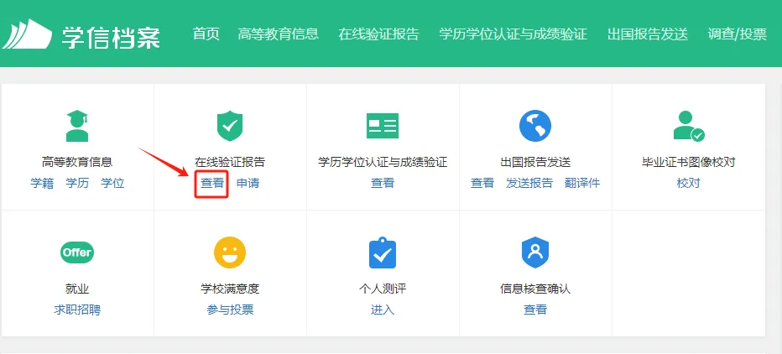Click the 翻译件 link

[x=582, y=183]
